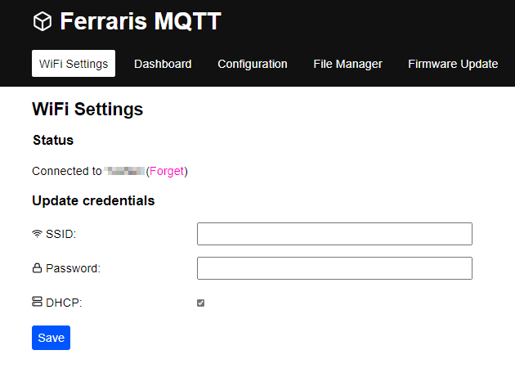Click the DHCP label text
The image size is (515, 386).
click(64, 303)
